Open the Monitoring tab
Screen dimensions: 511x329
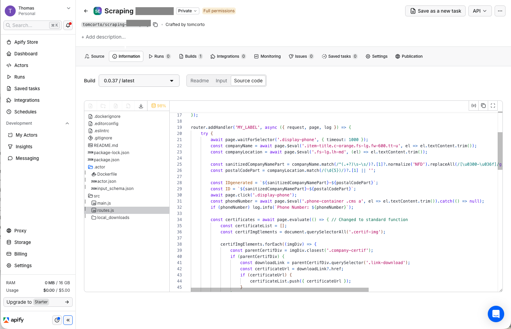267,56
